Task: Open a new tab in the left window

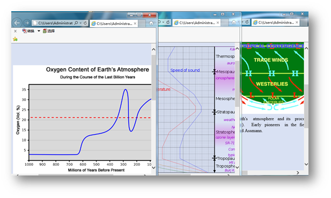Action: pos(142,24)
